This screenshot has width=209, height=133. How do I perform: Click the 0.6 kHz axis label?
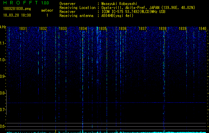point(3,126)
